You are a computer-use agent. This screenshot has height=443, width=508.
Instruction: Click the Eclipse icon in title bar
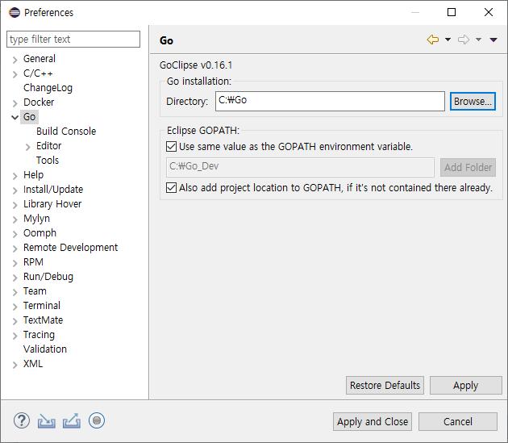(15, 12)
